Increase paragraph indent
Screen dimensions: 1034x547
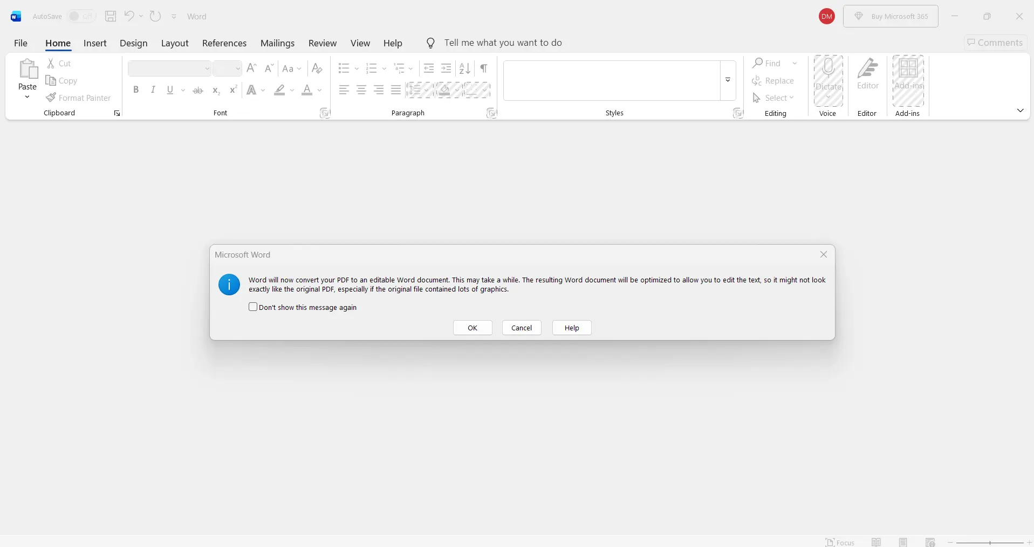(446, 68)
